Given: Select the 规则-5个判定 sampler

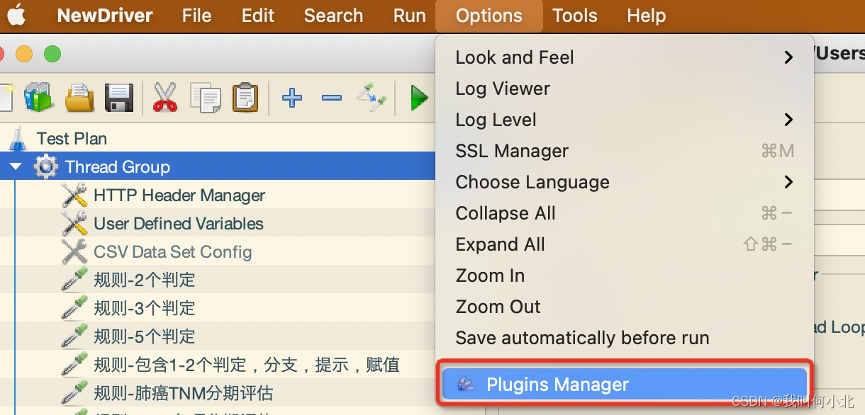Looking at the screenshot, I should pyautogui.click(x=144, y=336).
